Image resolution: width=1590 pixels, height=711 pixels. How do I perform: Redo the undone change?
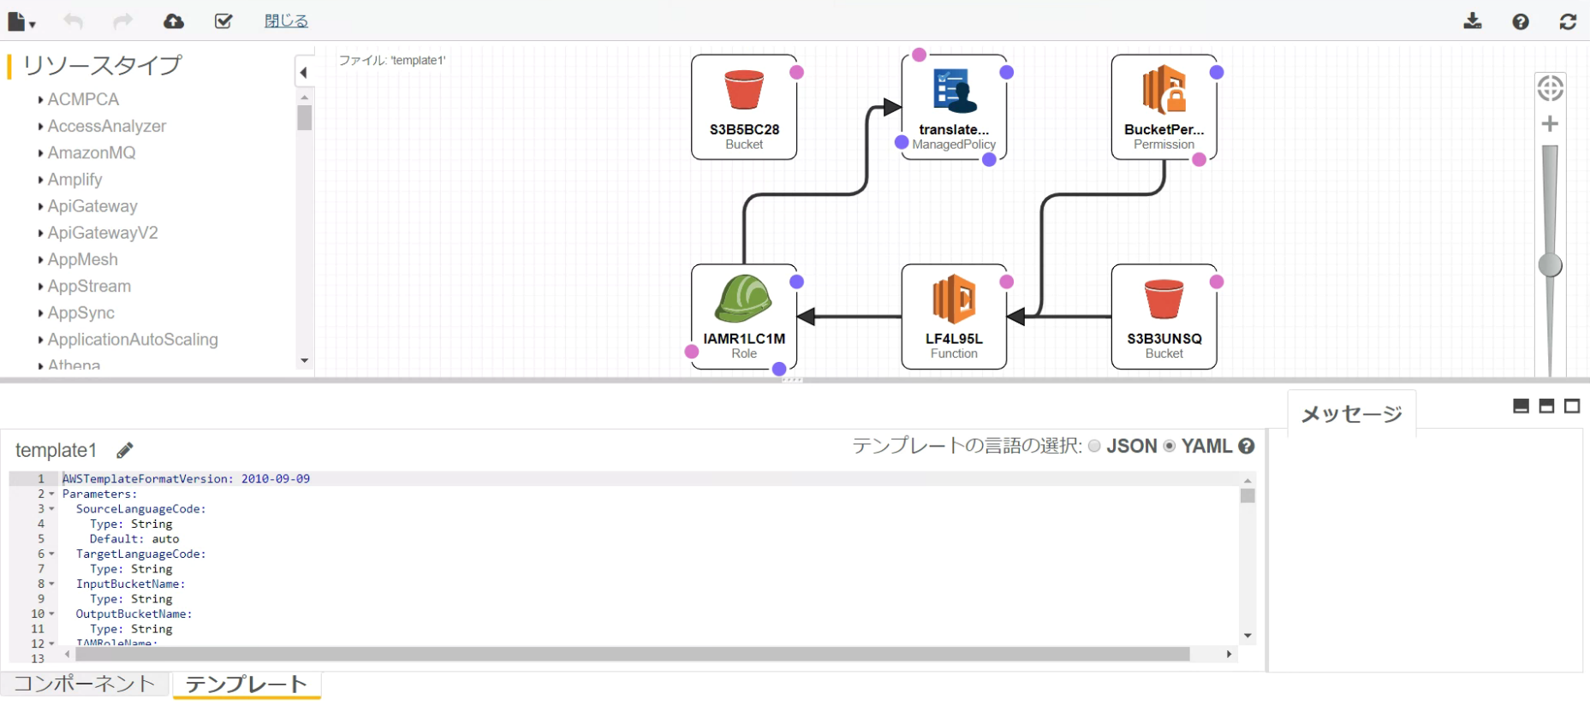(x=123, y=21)
